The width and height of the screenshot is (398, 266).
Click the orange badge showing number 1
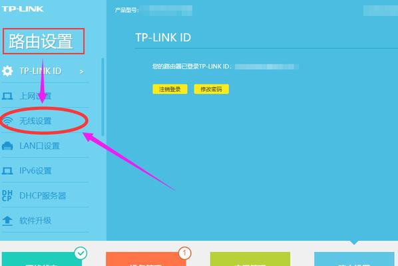[x=184, y=253]
